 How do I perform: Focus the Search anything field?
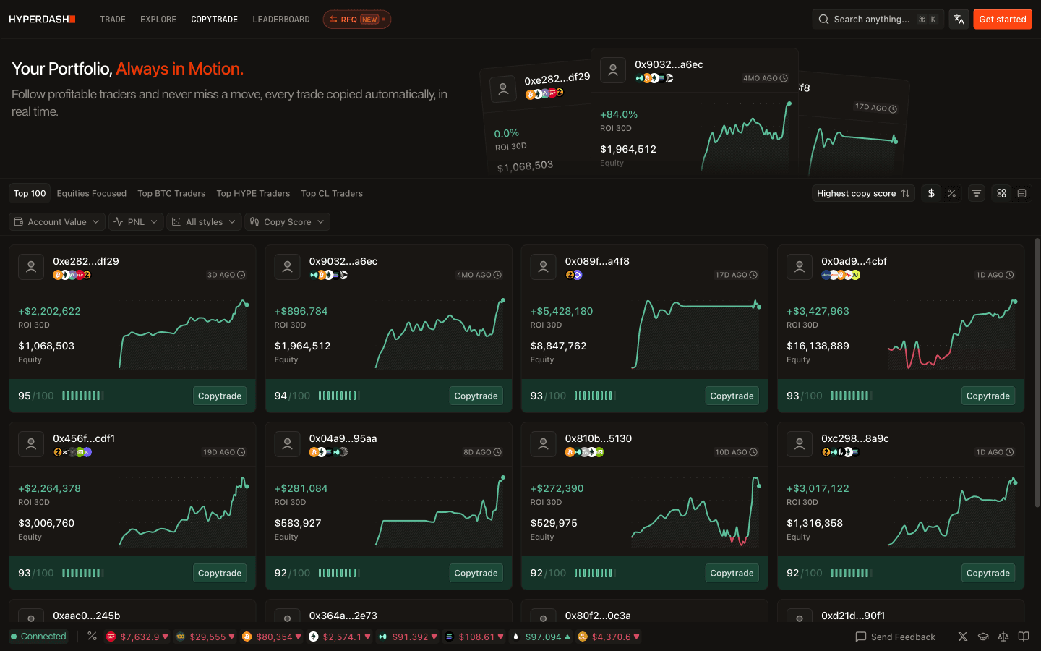877,20
